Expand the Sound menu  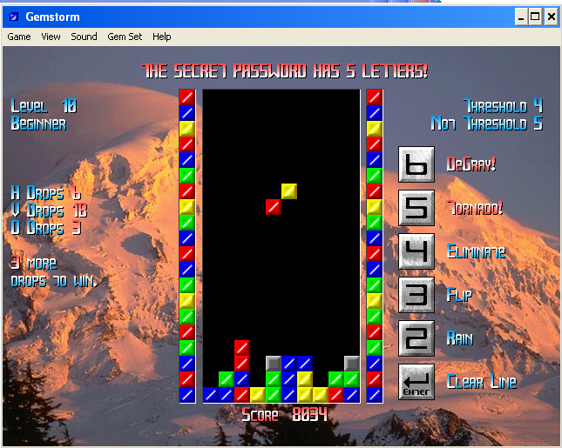point(84,37)
